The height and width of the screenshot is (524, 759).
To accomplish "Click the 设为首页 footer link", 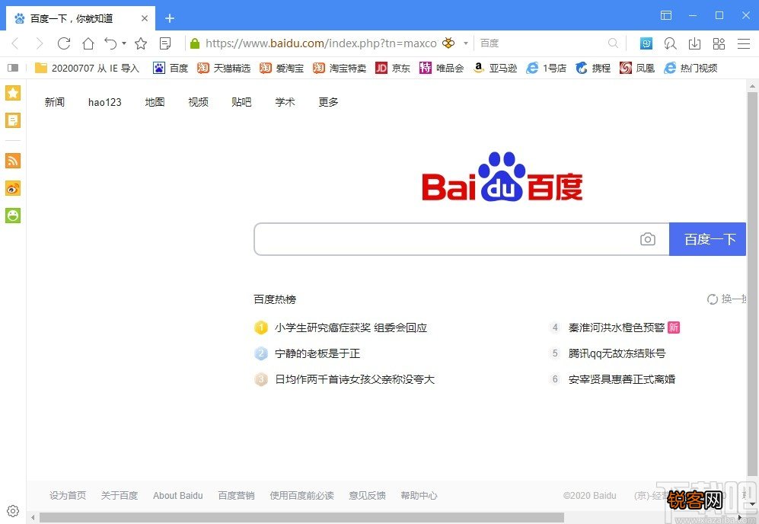I will [x=68, y=495].
